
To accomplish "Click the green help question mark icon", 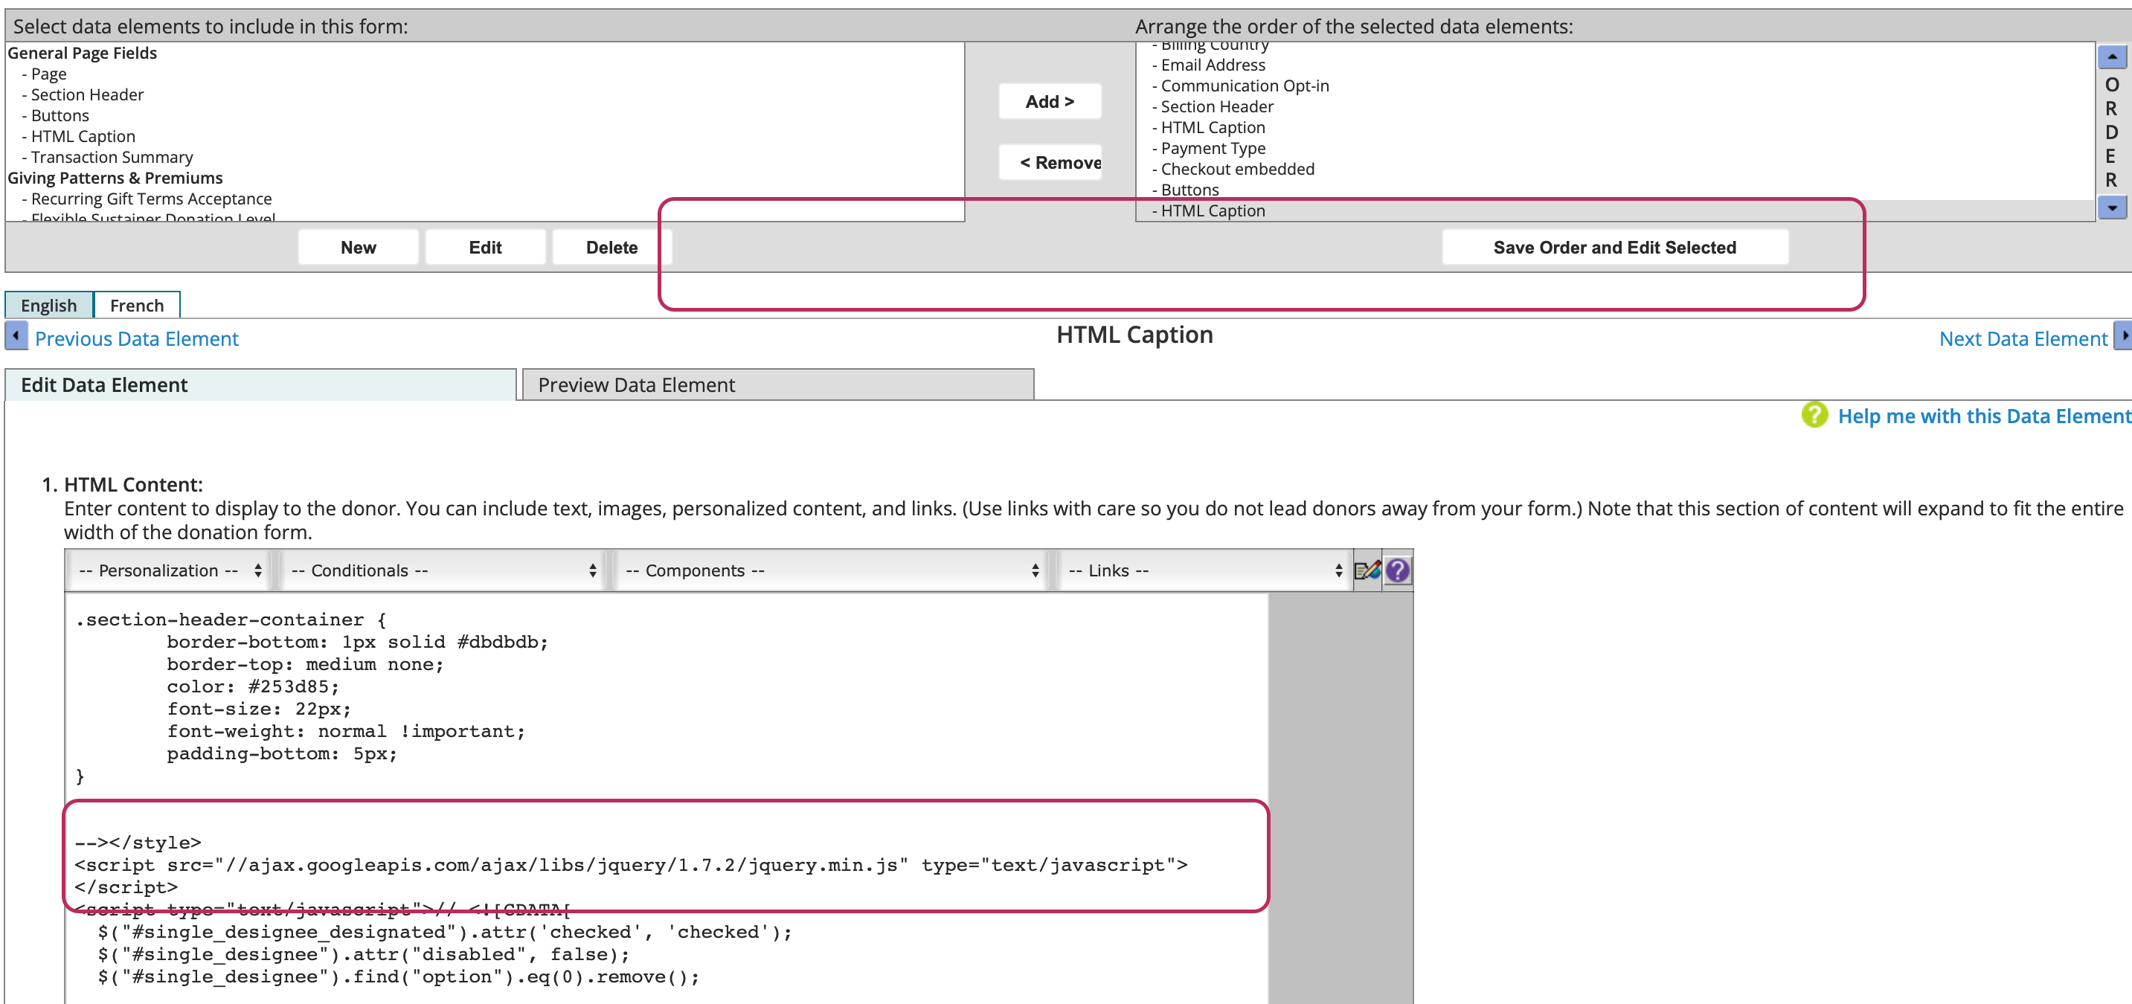I will [1814, 415].
